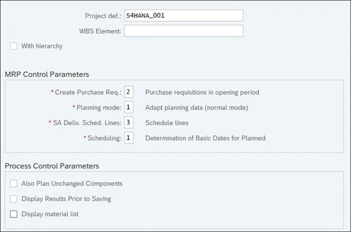Toggle the Display material list checkbox
Viewport: 351px width, 232px height.
click(x=14, y=214)
